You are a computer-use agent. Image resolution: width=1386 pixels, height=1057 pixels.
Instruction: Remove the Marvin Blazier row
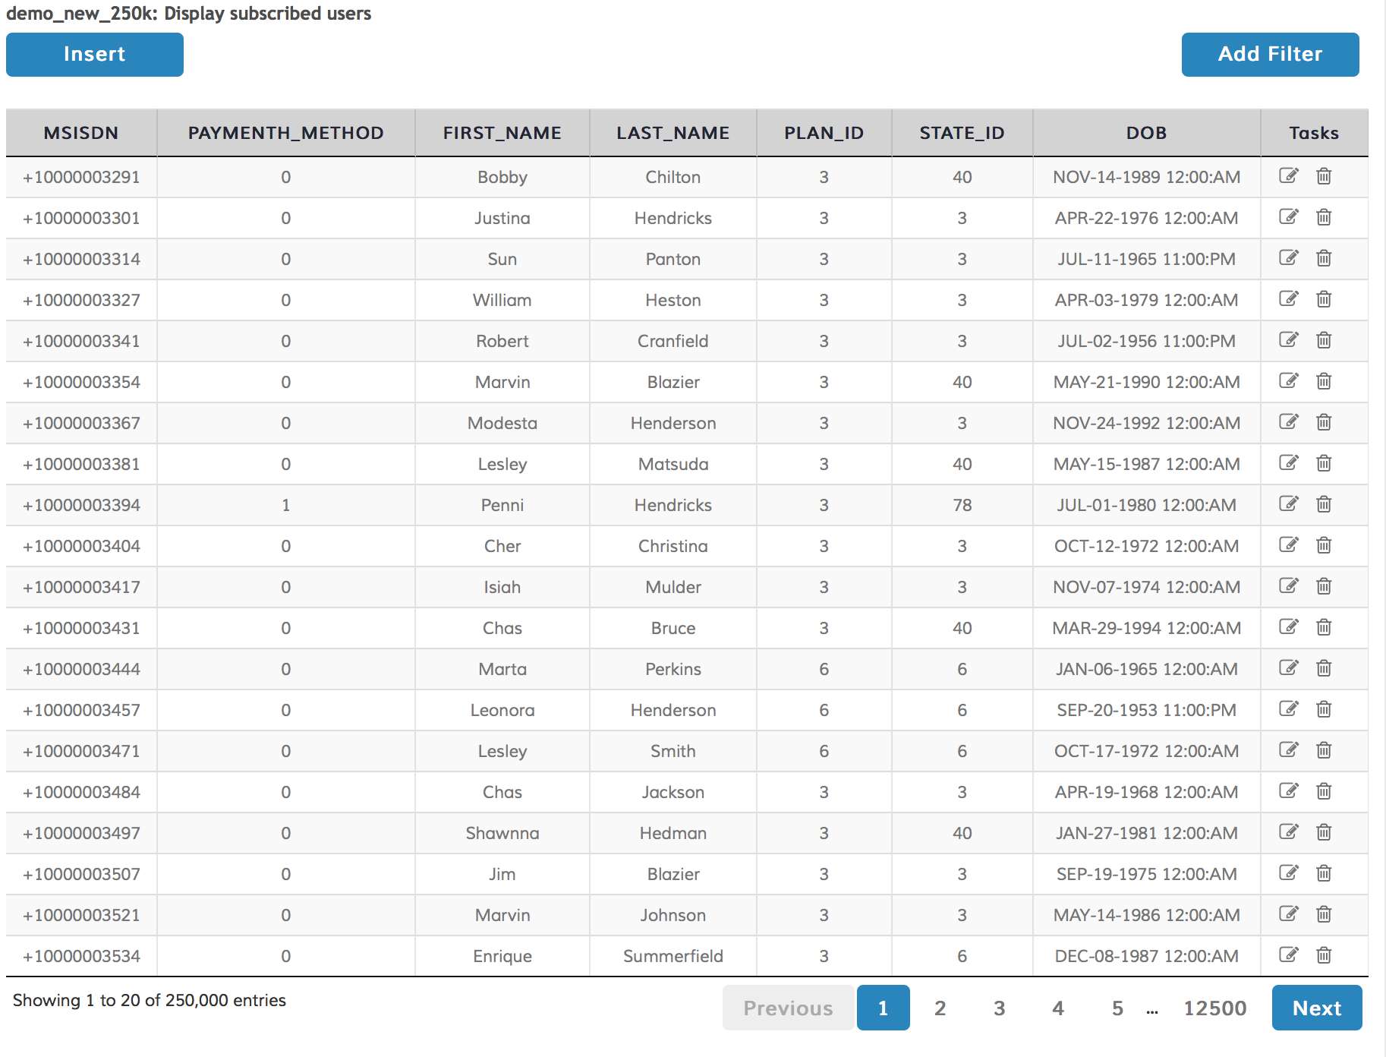pos(1323,381)
